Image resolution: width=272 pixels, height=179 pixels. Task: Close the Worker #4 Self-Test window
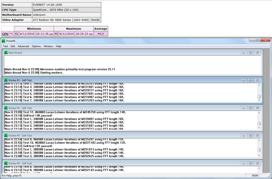258,163
